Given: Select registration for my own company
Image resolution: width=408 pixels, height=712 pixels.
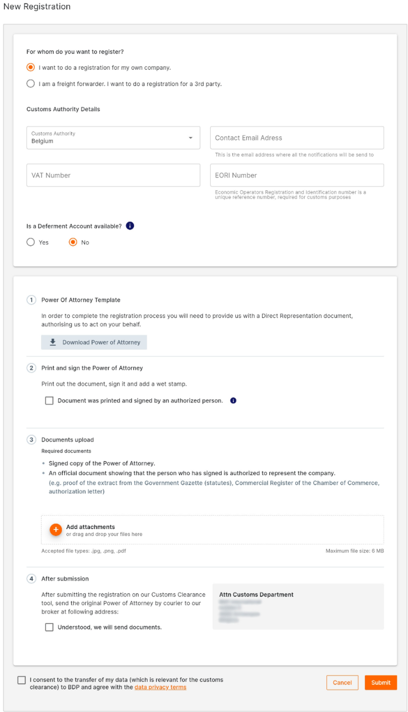Looking at the screenshot, I should [x=31, y=67].
